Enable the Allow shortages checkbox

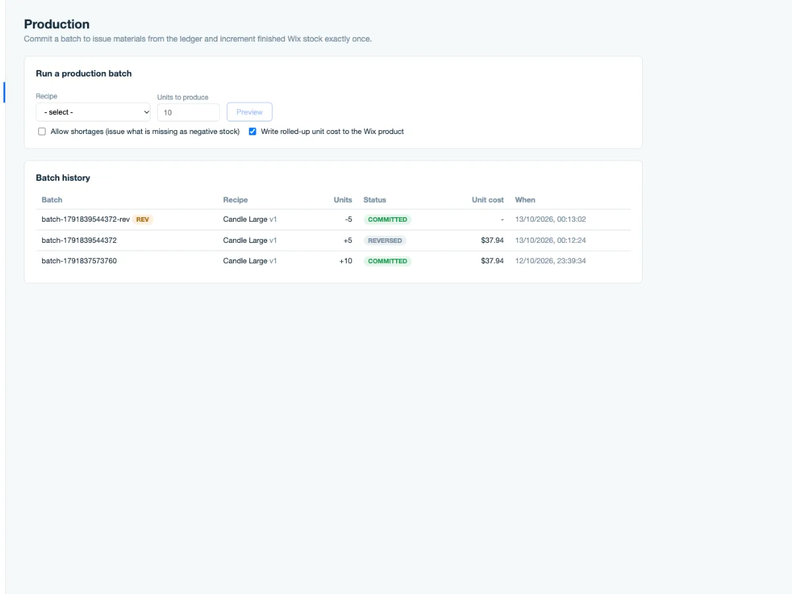coord(42,131)
